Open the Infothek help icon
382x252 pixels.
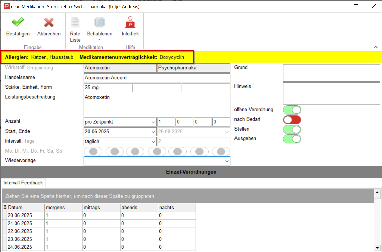130,22
